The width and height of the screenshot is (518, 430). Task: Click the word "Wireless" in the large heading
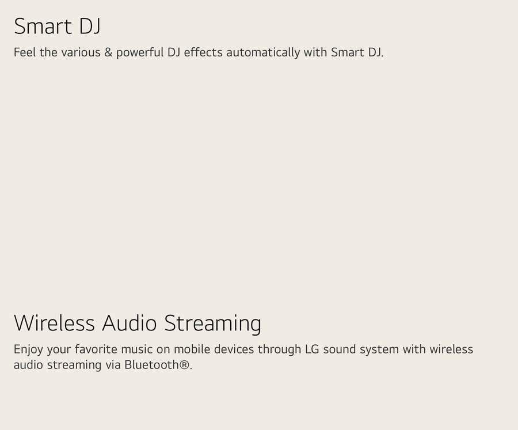(x=54, y=324)
